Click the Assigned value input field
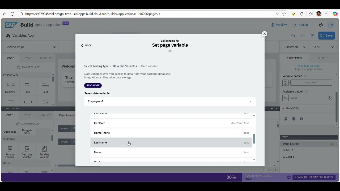Viewport: 340px width, 191px height. pyautogui.click(x=308, y=98)
